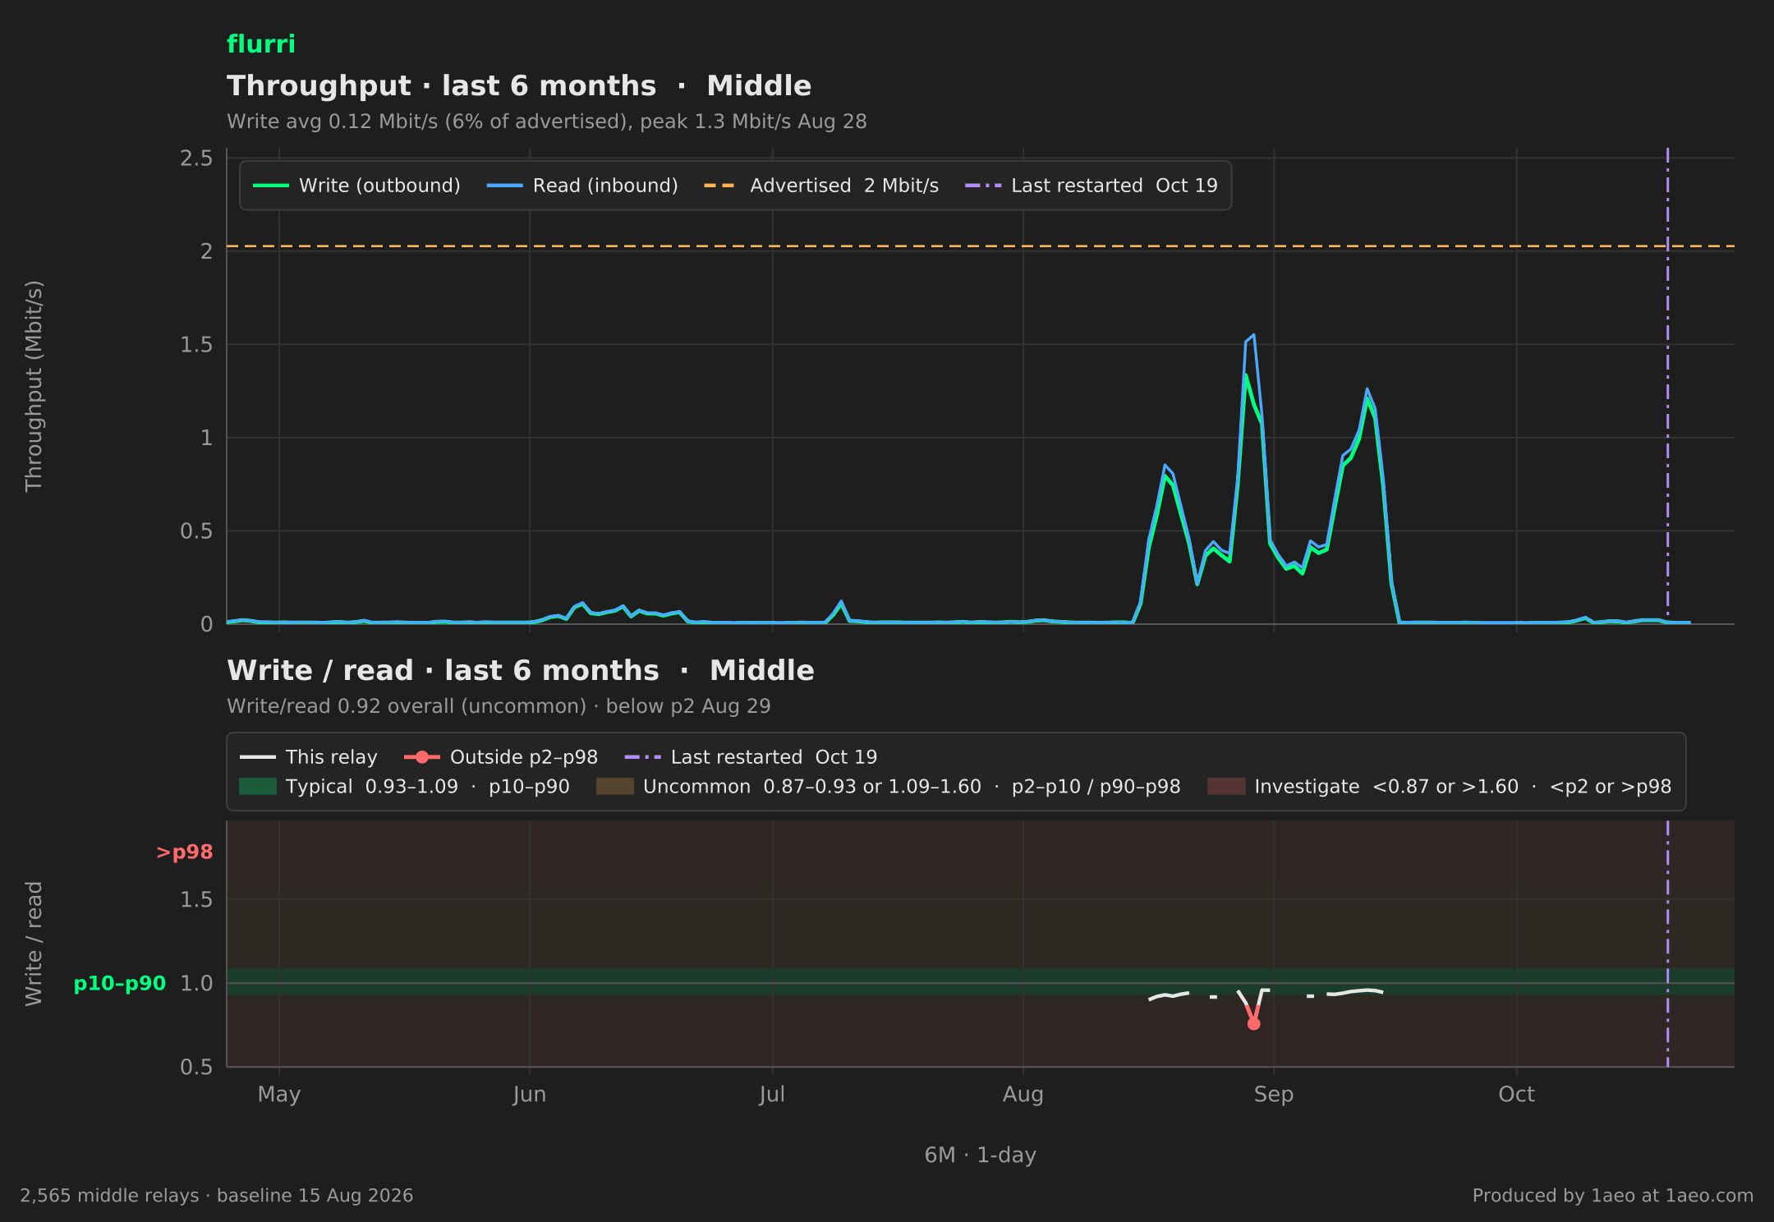The image size is (1774, 1222).
Task: Click the p10-p90 axis label
Action: [x=120, y=984]
